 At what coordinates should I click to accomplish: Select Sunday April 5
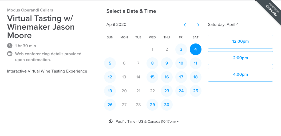click(110, 63)
